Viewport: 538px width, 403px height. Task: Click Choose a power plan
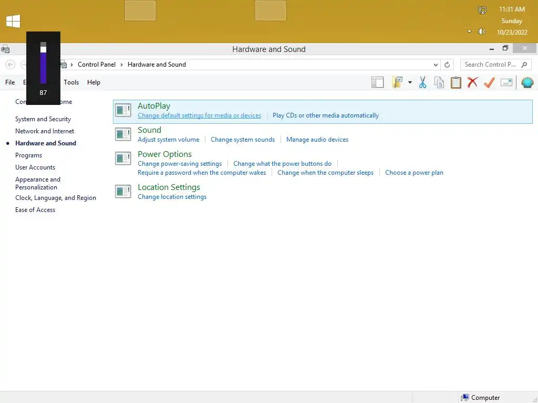pos(414,173)
